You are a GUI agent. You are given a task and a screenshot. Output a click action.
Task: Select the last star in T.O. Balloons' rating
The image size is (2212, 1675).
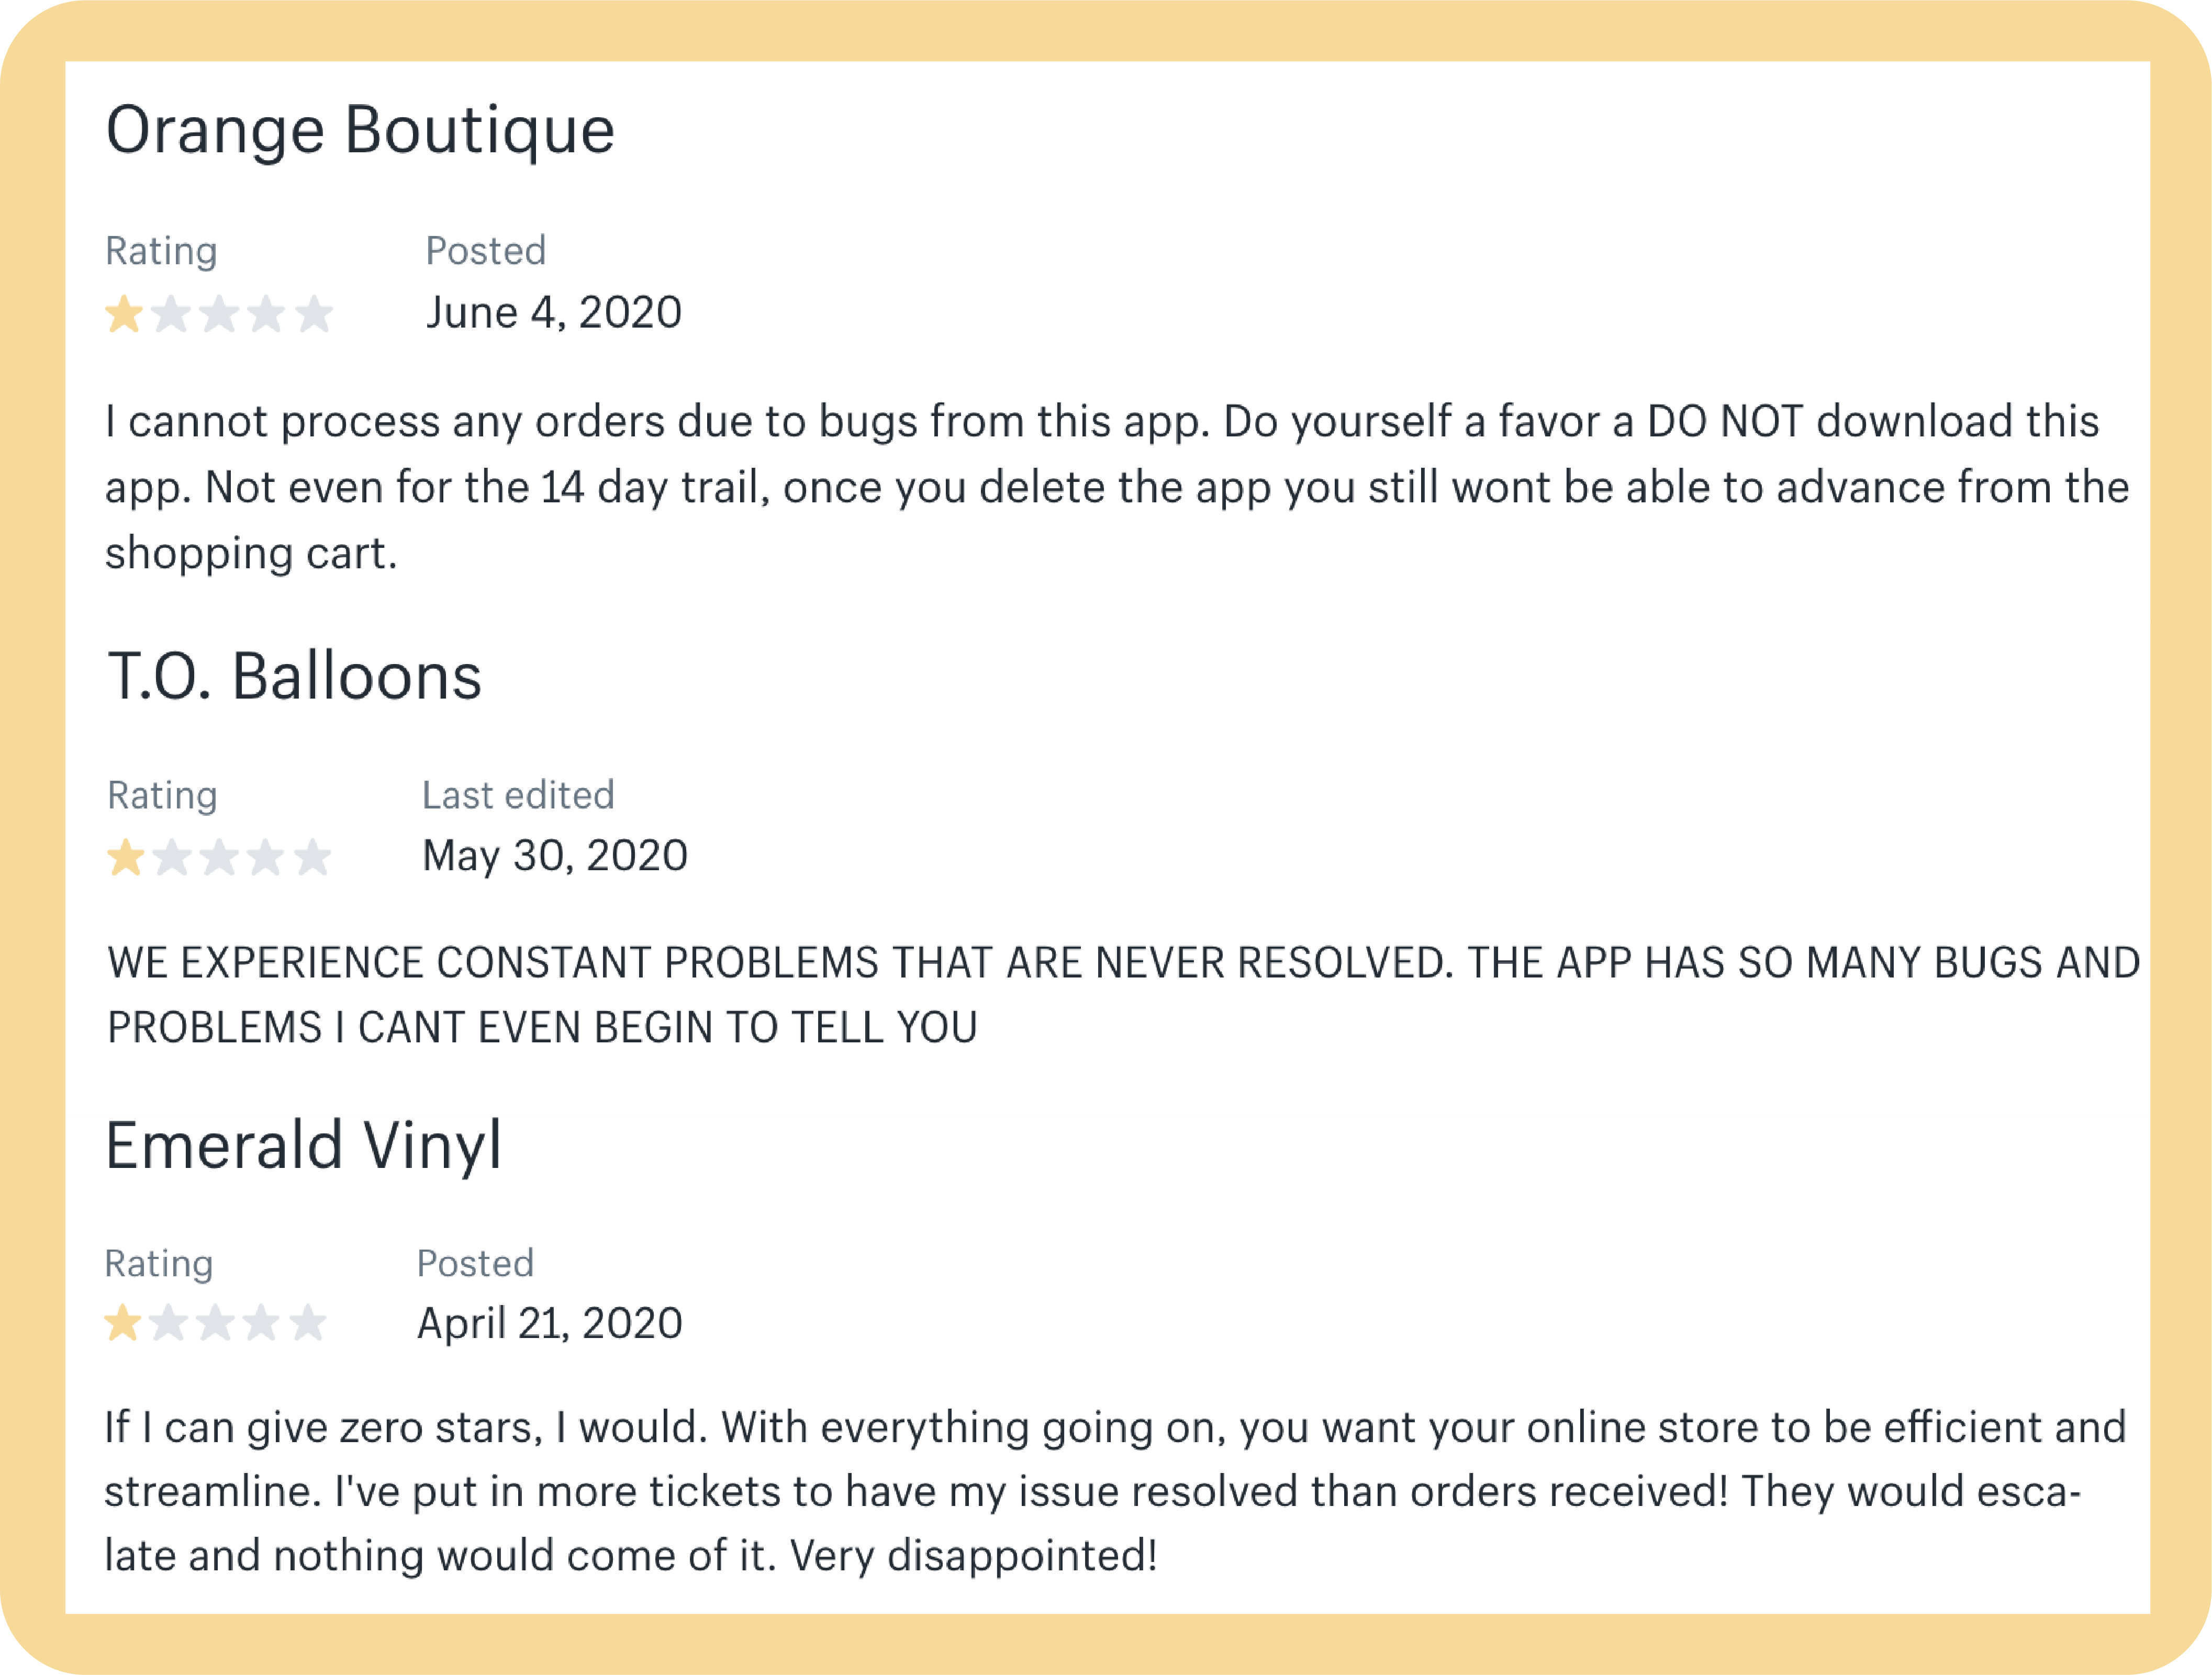tap(313, 858)
